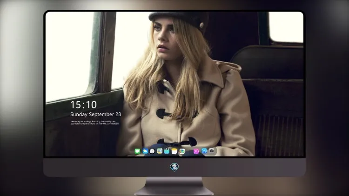This screenshot has width=349, height=196.
Task: Click the monitor chin logo badge
Action: [x=174, y=167]
